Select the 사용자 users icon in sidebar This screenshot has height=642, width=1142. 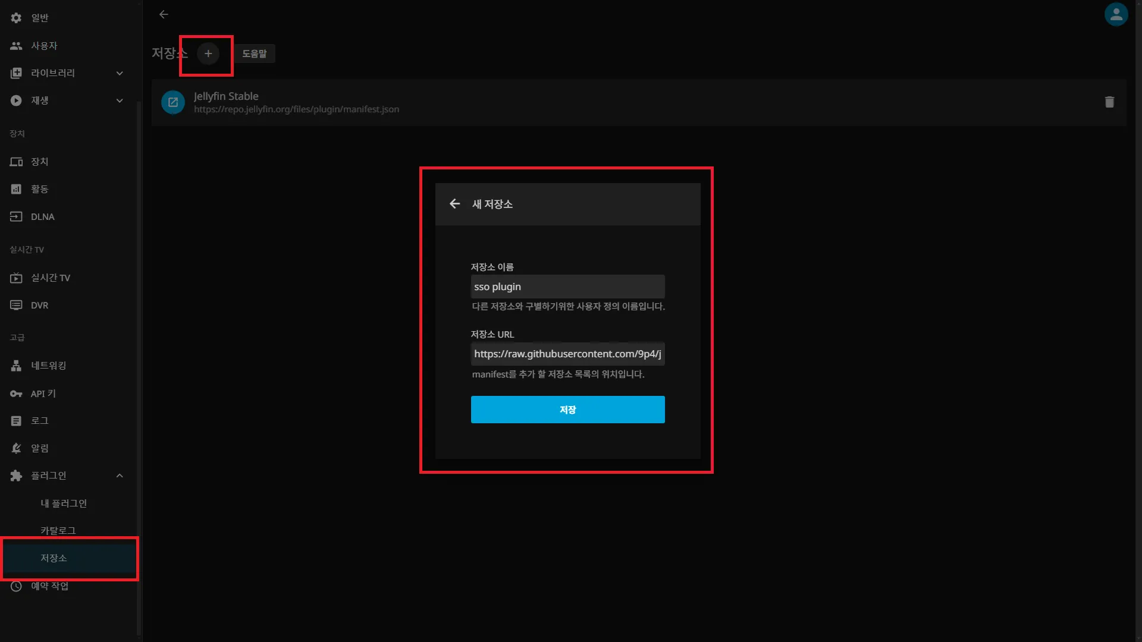click(x=16, y=45)
